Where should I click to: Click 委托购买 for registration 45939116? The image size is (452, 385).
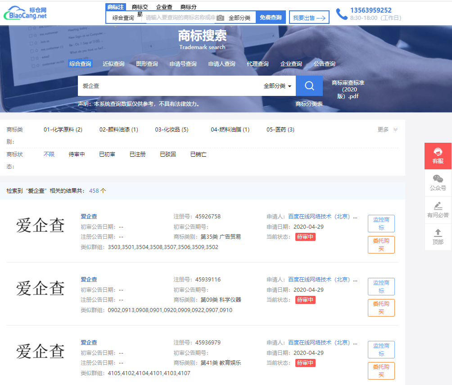(x=381, y=308)
